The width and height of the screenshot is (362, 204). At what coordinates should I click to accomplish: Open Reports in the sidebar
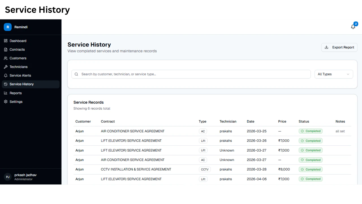(31, 93)
